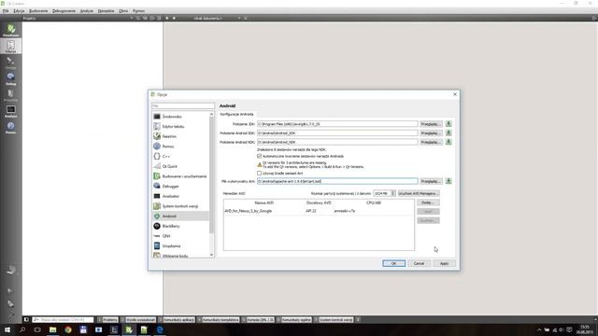The width and height of the screenshot is (598, 336).
Task: Open Welcome mode in the Qt Creator sidebar
Action: pyautogui.click(x=10, y=30)
